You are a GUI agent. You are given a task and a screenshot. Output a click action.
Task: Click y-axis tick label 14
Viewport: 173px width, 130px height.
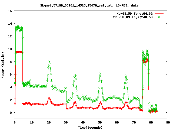click(10, 24)
